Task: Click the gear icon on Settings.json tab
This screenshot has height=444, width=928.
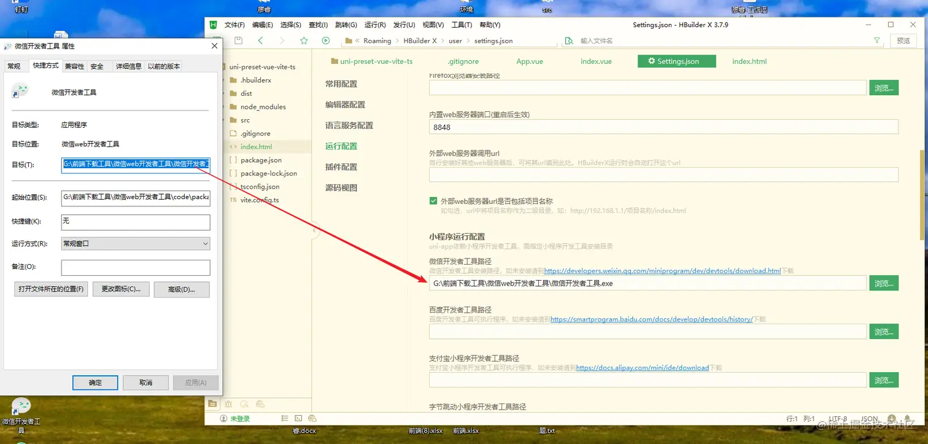Action: pos(651,61)
